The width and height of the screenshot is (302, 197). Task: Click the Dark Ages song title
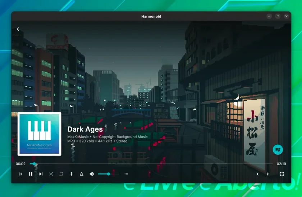[x=85, y=129]
